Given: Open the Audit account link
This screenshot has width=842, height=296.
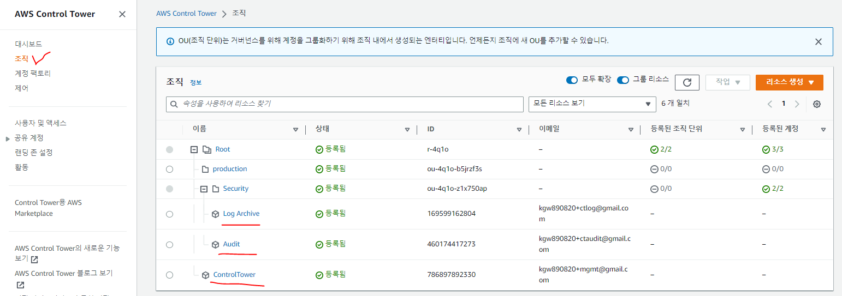Looking at the screenshot, I should click(232, 244).
